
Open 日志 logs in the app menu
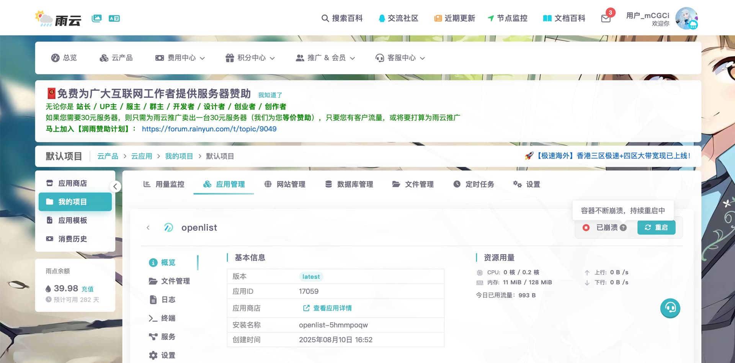coord(162,300)
